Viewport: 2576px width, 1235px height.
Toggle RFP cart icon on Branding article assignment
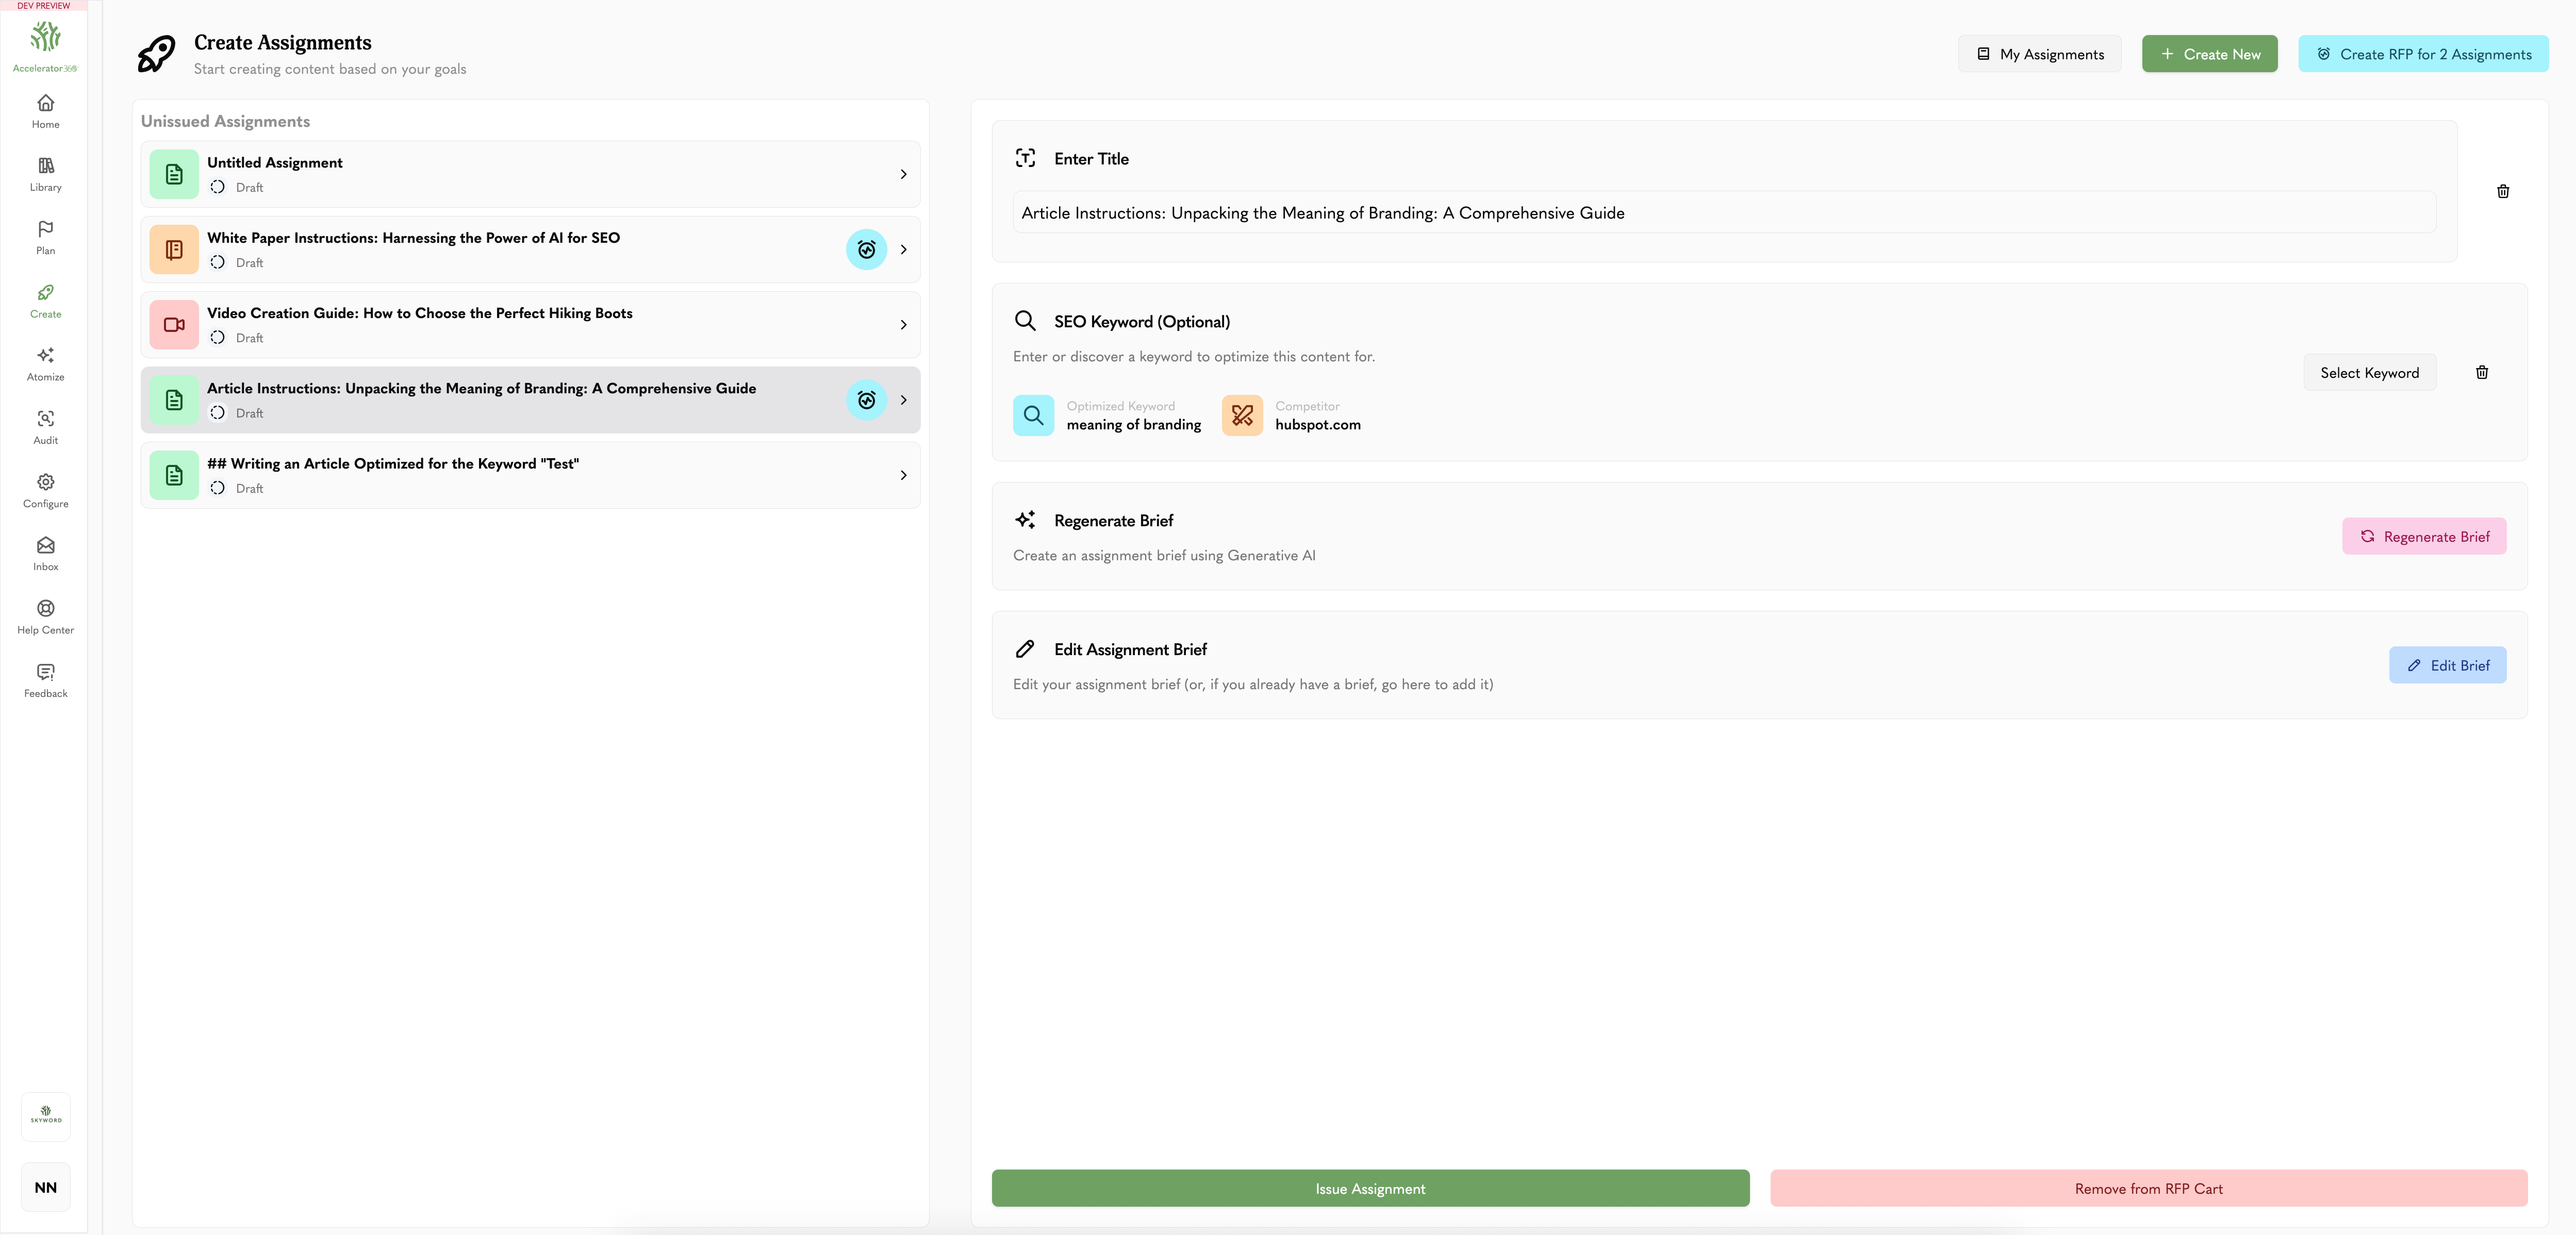pos(866,400)
